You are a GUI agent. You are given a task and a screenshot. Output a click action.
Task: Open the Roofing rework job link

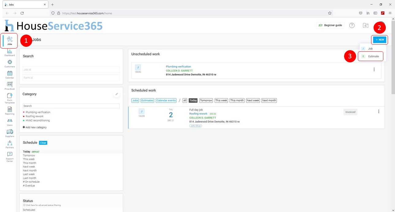pyautogui.click(x=198, y=114)
